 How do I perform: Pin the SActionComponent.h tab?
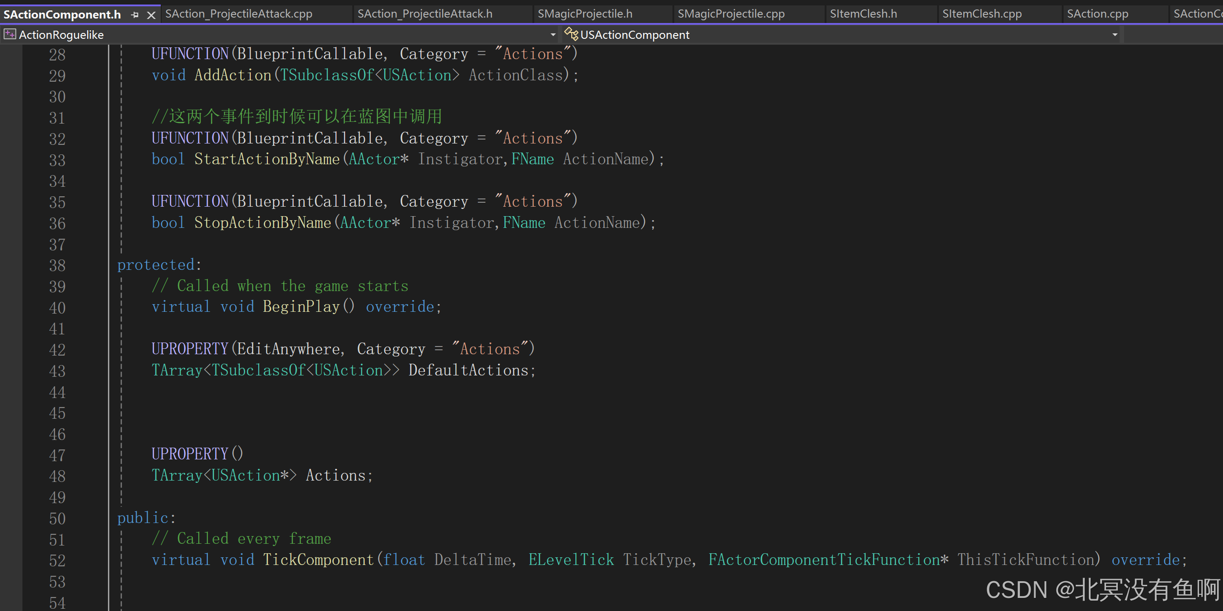click(135, 15)
